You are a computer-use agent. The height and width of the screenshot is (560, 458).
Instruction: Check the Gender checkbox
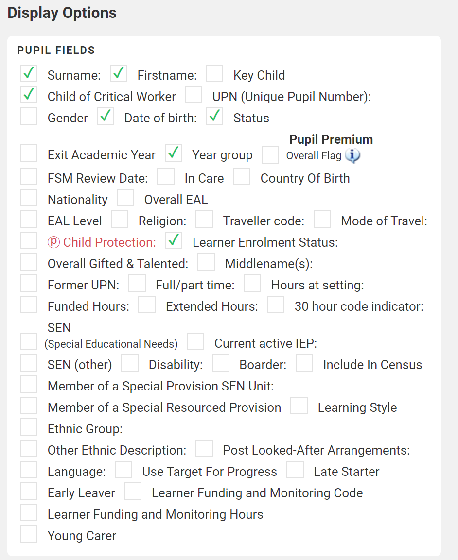(29, 116)
